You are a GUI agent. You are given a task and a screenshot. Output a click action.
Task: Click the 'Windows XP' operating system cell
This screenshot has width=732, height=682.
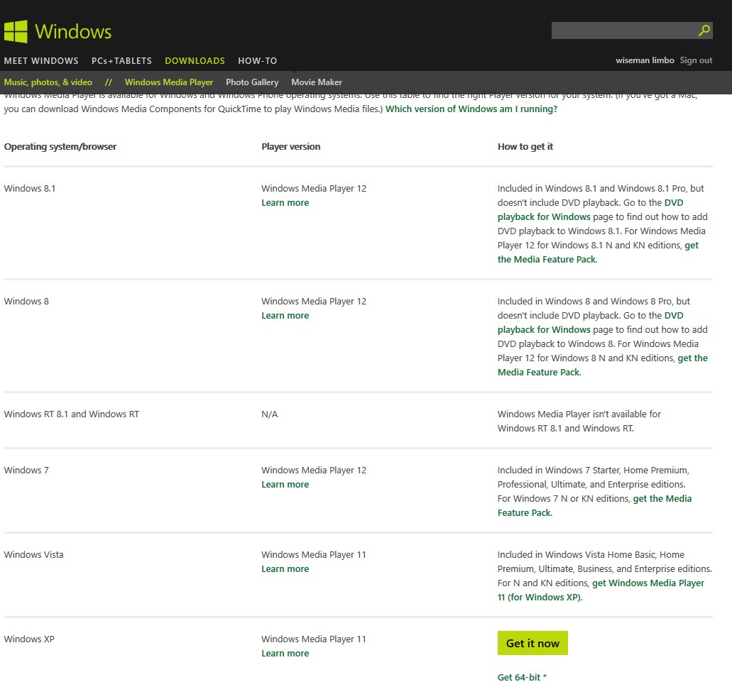click(x=29, y=639)
